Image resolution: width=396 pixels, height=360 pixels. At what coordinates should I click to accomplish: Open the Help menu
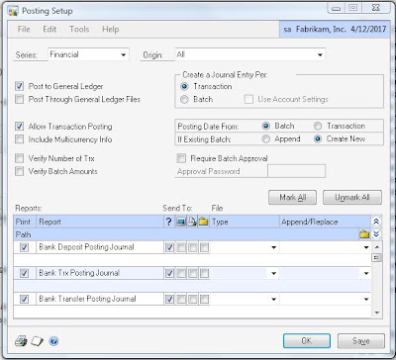(x=110, y=29)
